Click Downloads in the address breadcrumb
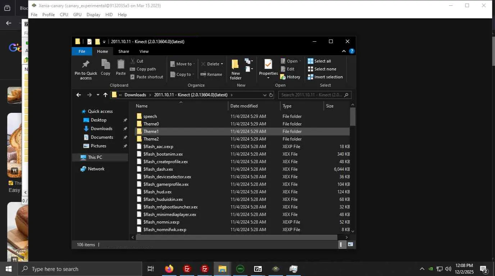The width and height of the screenshot is (495, 276). coord(135,95)
